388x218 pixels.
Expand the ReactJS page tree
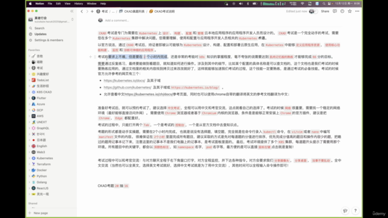[30, 188]
